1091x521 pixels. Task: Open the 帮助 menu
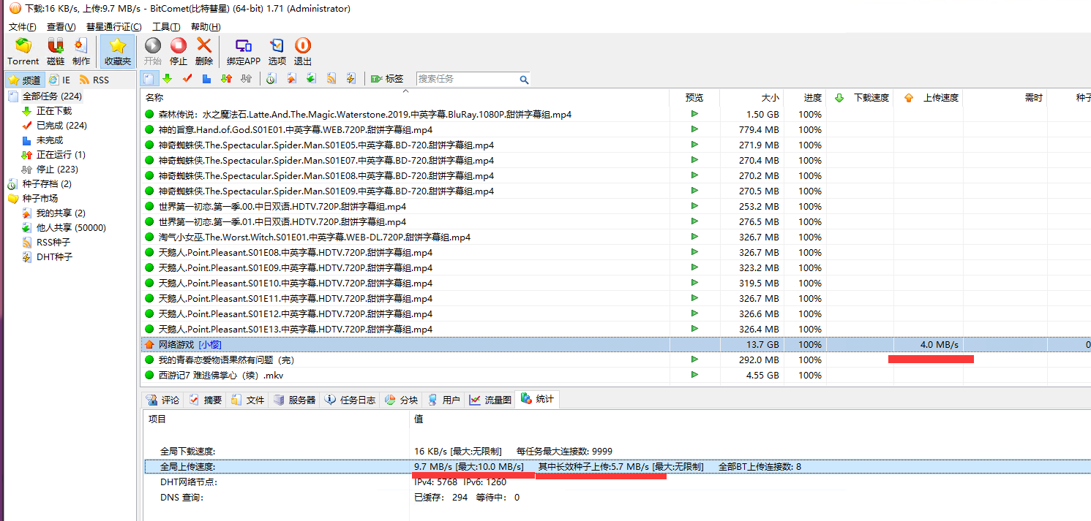pyautogui.click(x=206, y=27)
